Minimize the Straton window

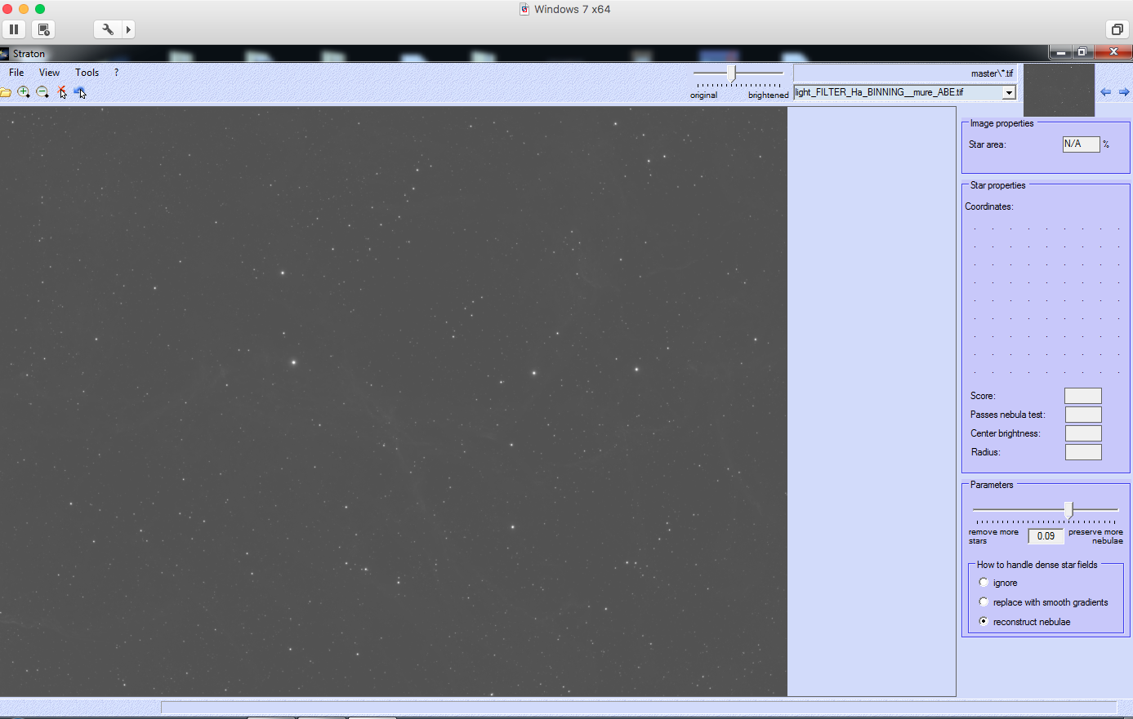[x=1060, y=52]
